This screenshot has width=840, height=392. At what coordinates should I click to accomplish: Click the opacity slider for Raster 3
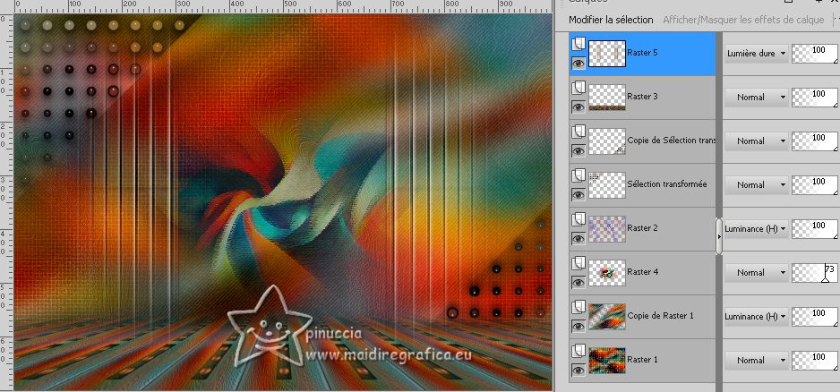(x=815, y=98)
